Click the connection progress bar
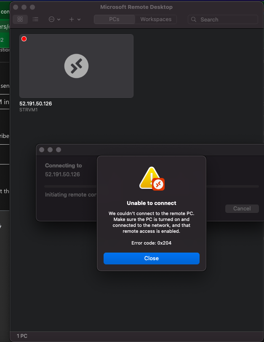Image resolution: width=264 pixels, height=342 pixels. (152, 186)
